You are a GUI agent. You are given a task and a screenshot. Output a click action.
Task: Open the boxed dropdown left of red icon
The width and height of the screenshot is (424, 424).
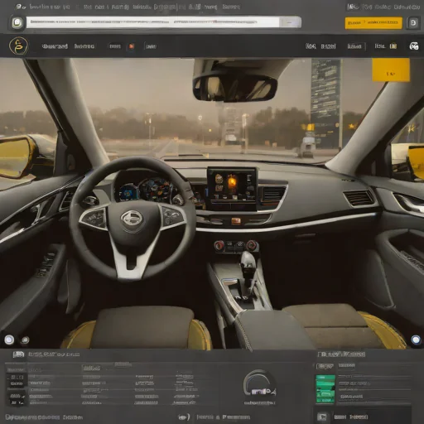tap(114, 46)
